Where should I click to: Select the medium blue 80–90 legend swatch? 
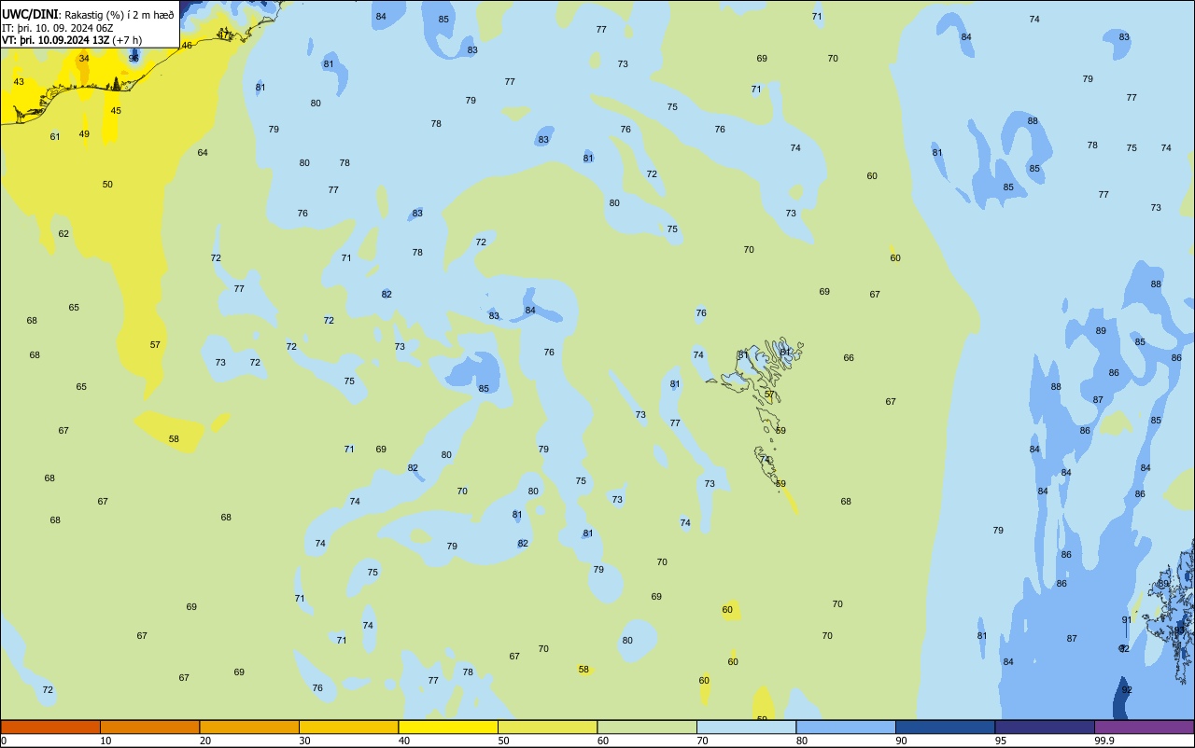(x=846, y=727)
